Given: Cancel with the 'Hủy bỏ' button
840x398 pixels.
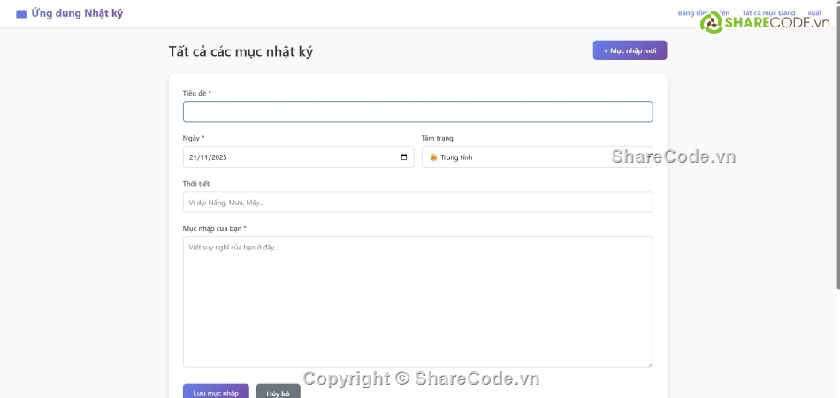Looking at the screenshot, I should pyautogui.click(x=278, y=393).
